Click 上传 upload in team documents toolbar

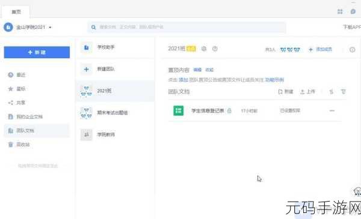point(307,92)
